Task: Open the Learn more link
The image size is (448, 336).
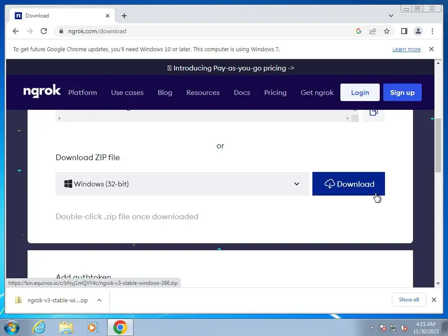Action: point(406,49)
